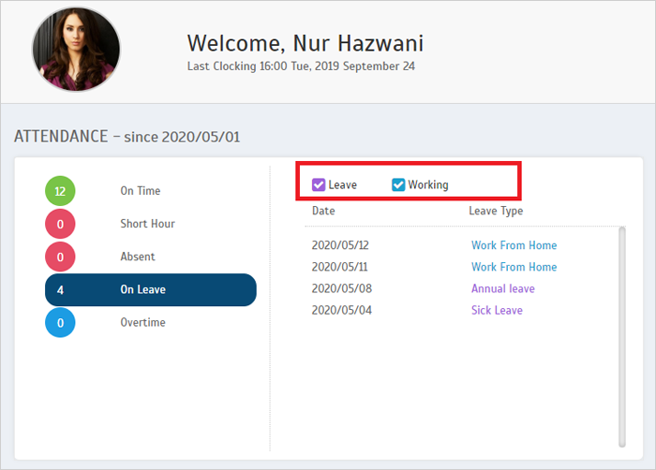Click the green On Time count badge
The image size is (656, 470).
click(60, 191)
